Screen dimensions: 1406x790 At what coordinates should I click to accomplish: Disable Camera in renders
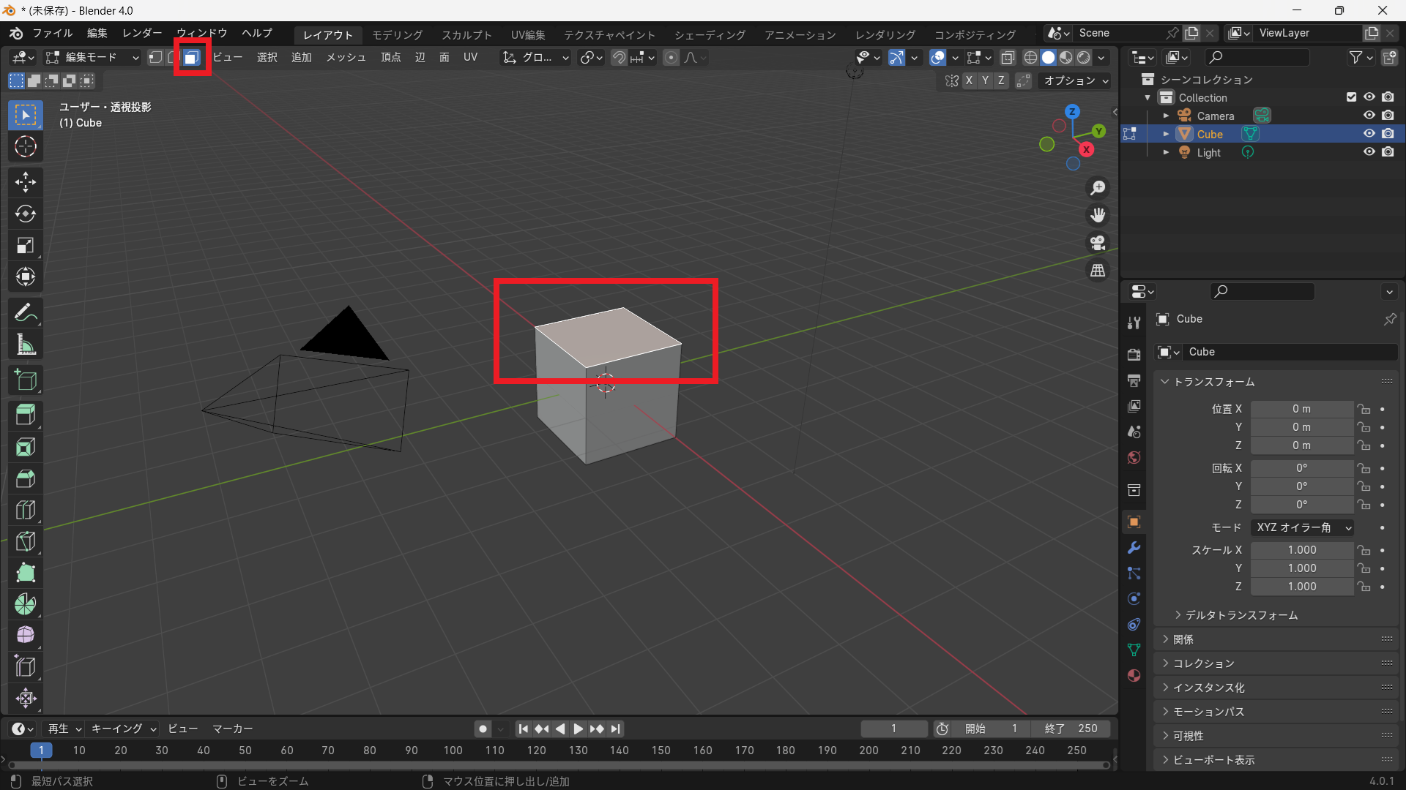click(x=1388, y=116)
